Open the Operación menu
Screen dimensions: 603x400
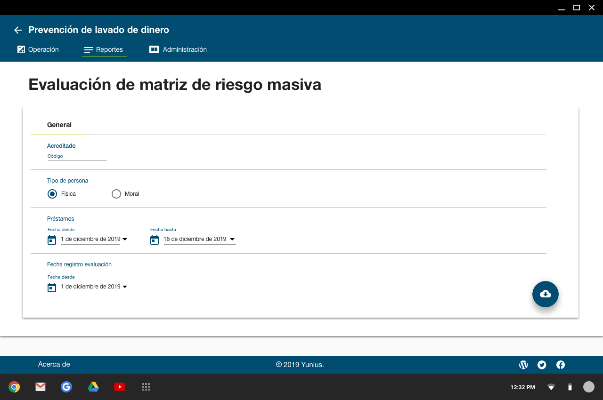pyautogui.click(x=38, y=49)
